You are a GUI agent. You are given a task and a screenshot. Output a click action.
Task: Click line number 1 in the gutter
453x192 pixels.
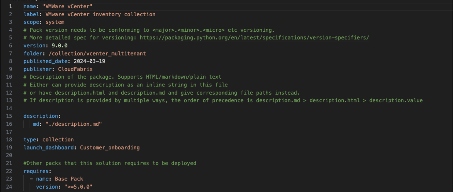coord(10,6)
